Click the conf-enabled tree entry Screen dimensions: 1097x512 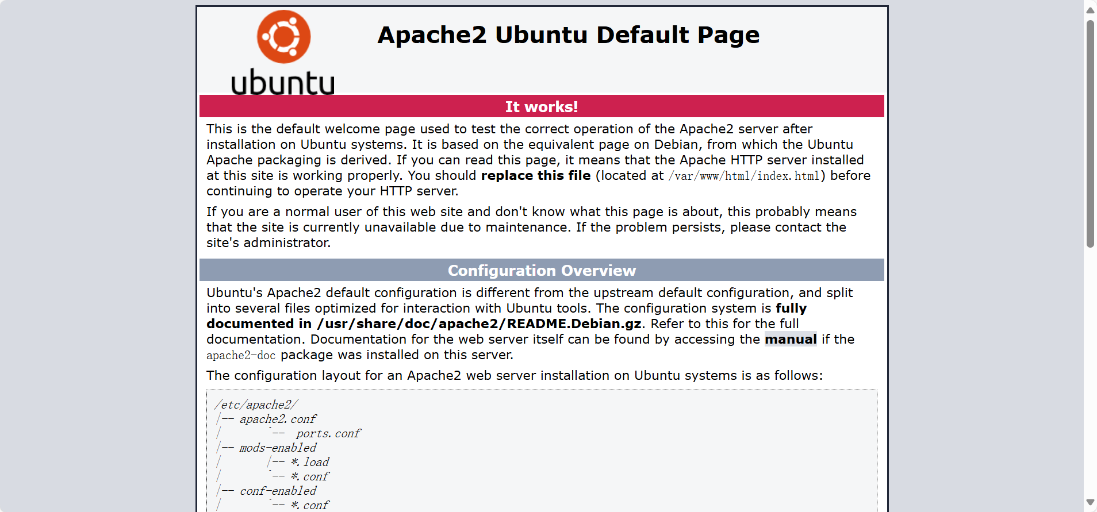coord(278,491)
